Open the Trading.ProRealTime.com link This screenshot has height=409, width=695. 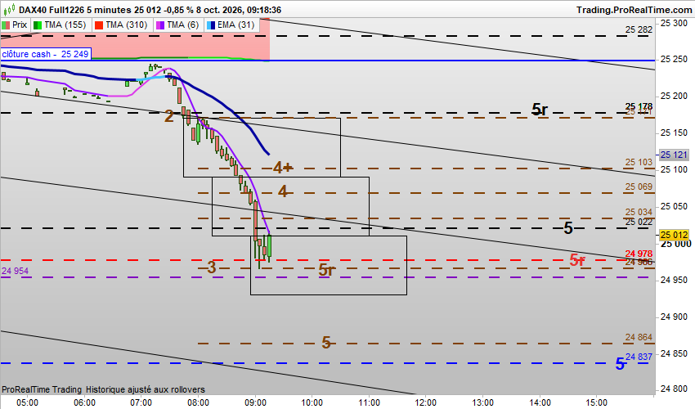(634, 10)
